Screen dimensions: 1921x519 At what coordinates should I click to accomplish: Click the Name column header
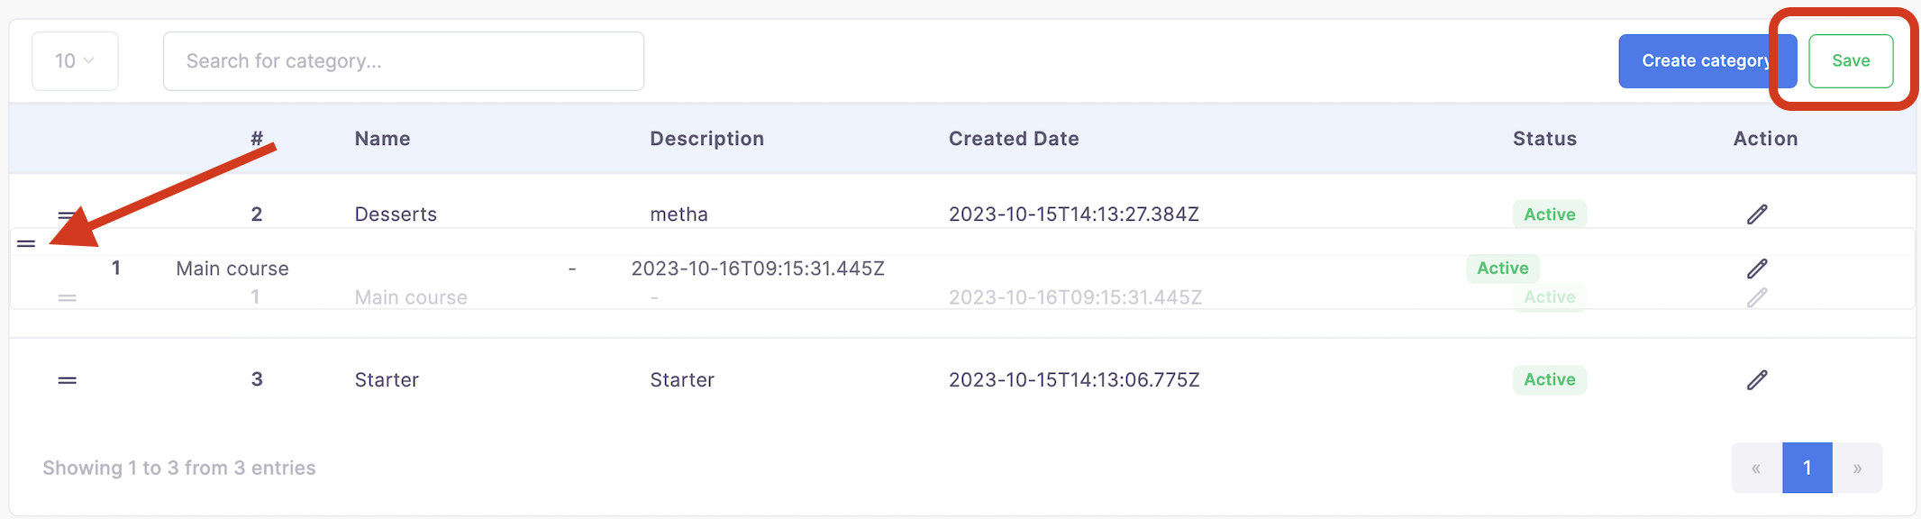[382, 139]
